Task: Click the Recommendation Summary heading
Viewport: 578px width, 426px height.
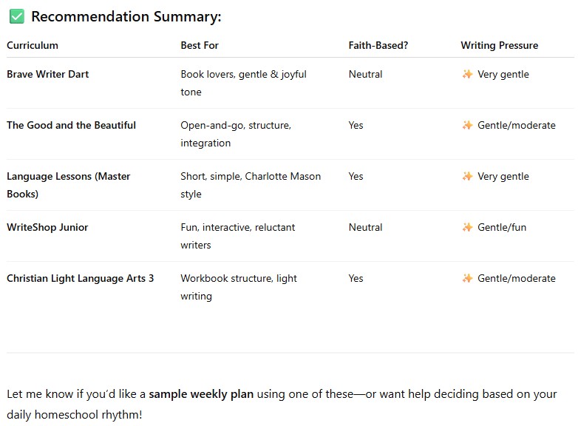Action: coord(126,17)
